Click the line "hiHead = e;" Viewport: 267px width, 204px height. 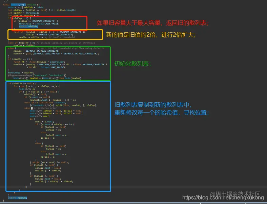(54, 149)
